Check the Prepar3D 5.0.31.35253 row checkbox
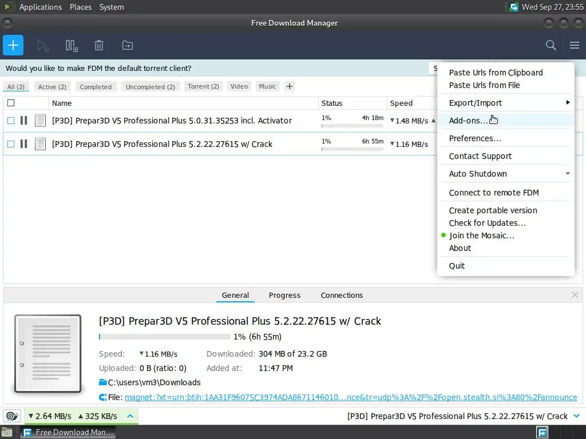 tap(11, 120)
